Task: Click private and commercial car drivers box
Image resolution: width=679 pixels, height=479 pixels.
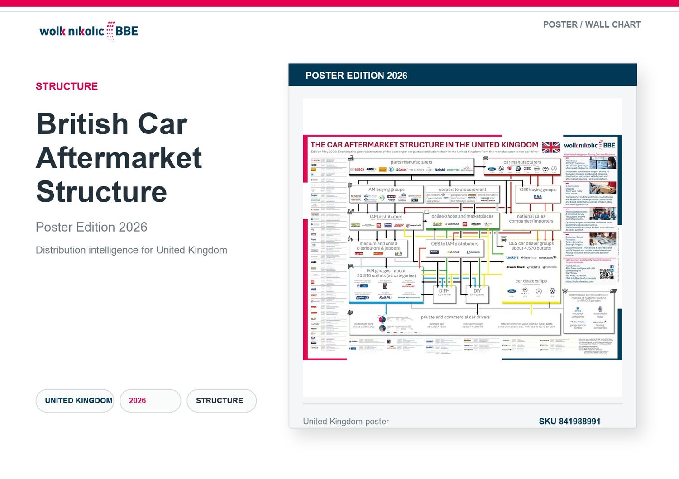Action: coord(455,323)
